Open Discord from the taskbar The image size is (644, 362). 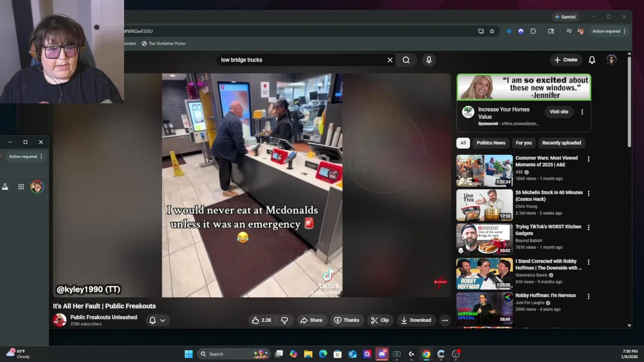tap(382, 354)
